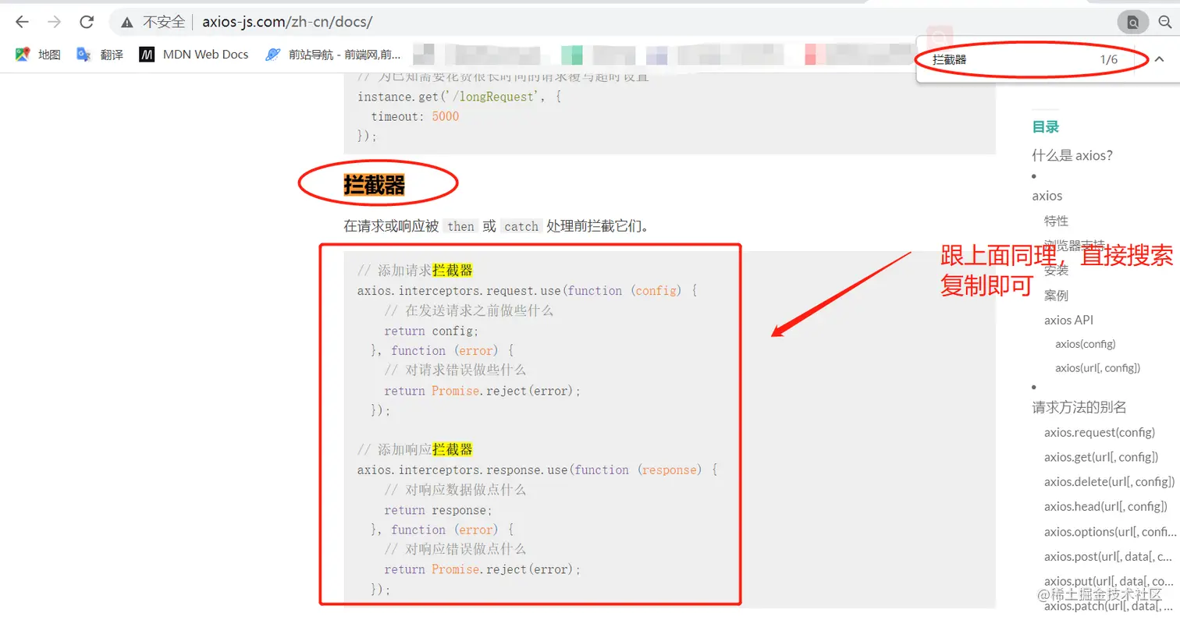Click the axios.interceptors.request.use code line
Screen dimensions: 1180x620
527,290
